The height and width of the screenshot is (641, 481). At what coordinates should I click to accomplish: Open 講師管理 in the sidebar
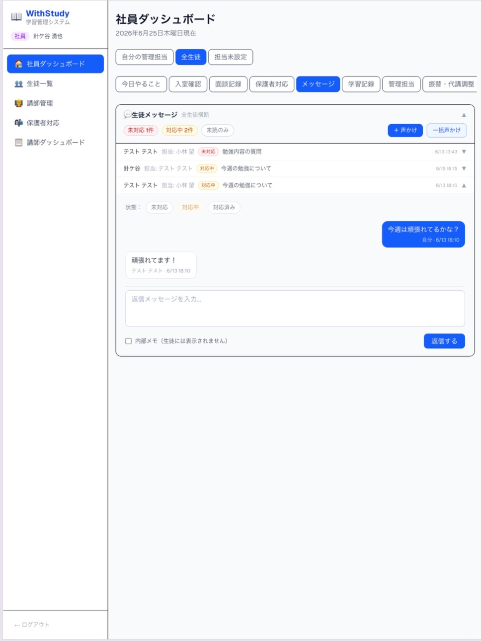tap(55, 103)
